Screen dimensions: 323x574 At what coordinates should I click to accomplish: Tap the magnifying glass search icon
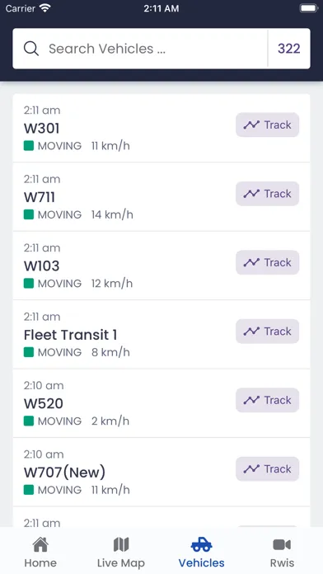click(31, 49)
